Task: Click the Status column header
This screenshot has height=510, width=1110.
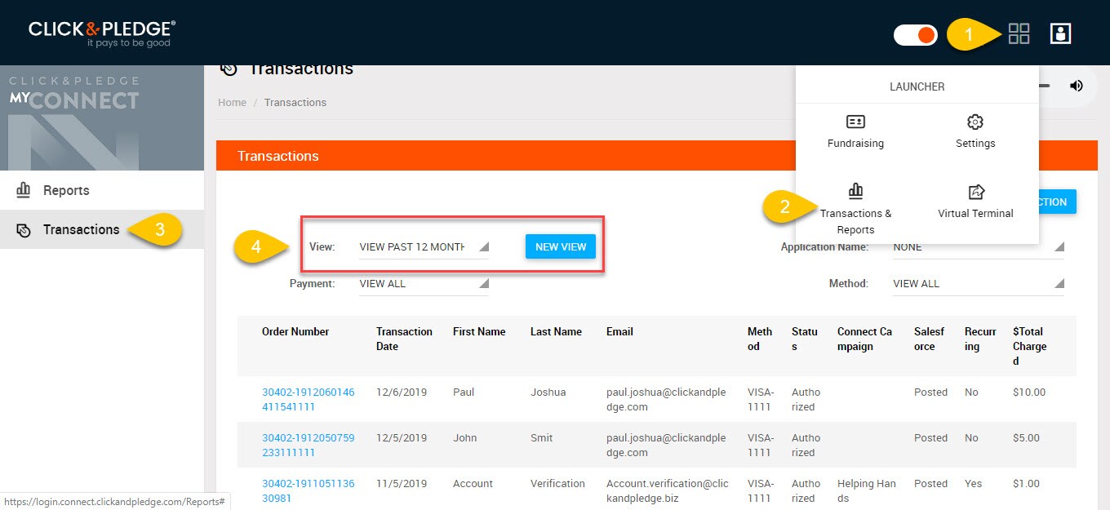Action: 805,339
